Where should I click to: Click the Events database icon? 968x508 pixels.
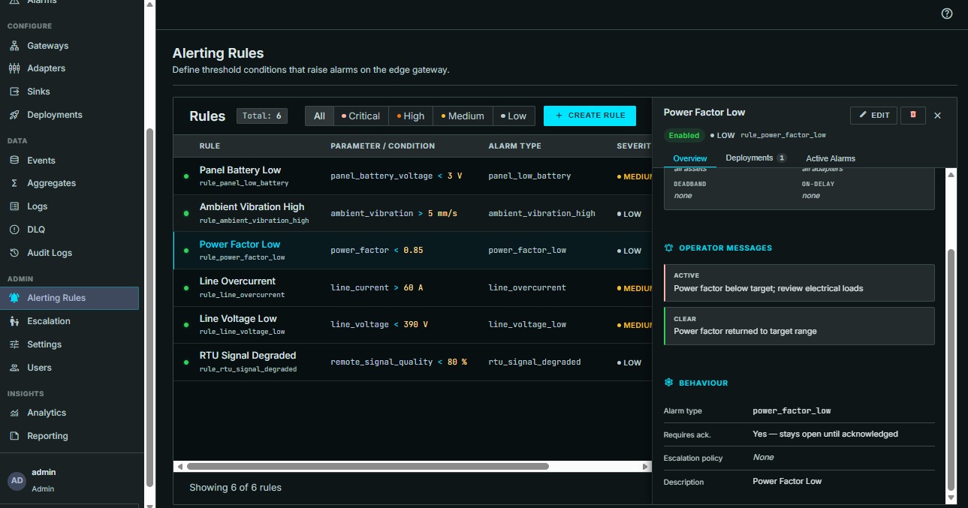click(14, 161)
